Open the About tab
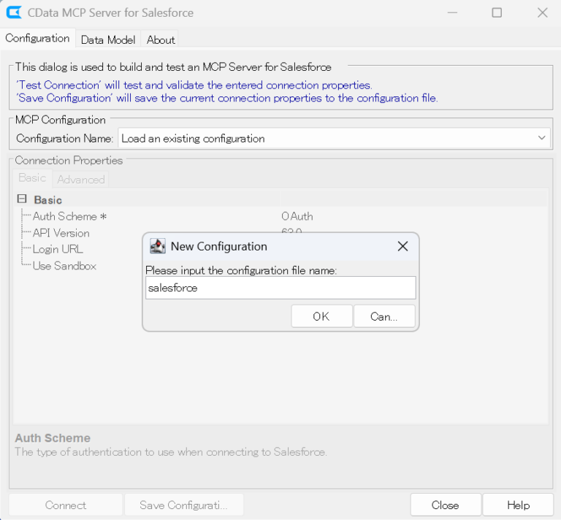Image resolution: width=561 pixels, height=520 pixels. [x=161, y=39]
